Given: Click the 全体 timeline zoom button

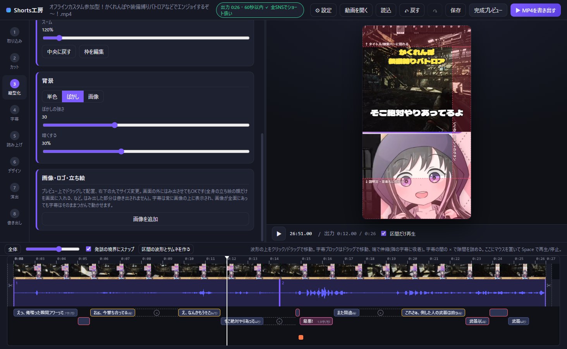Looking at the screenshot, I should (13, 249).
